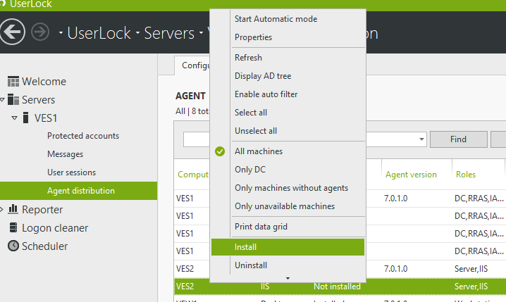
Task: Click the Reporter bar chart icon
Action: point(13,209)
